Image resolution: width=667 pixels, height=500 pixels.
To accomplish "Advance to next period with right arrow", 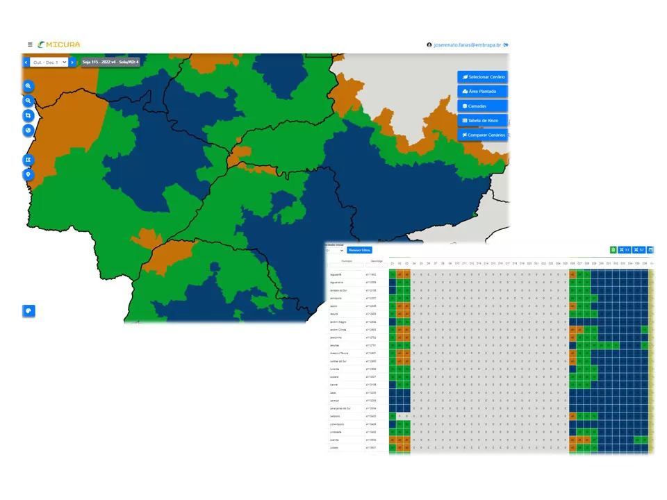I will tap(72, 62).
